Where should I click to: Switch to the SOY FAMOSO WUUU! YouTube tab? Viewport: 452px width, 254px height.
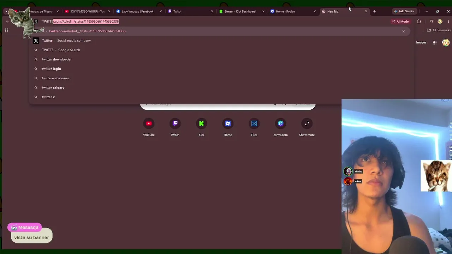tap(87, 11)
